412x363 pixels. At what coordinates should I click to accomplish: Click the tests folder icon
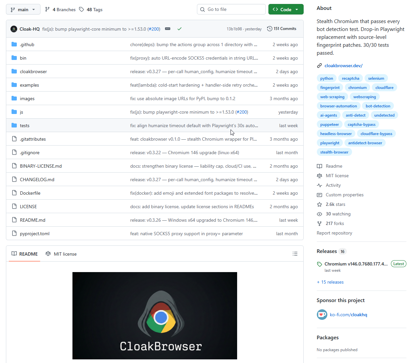(14, 126)
